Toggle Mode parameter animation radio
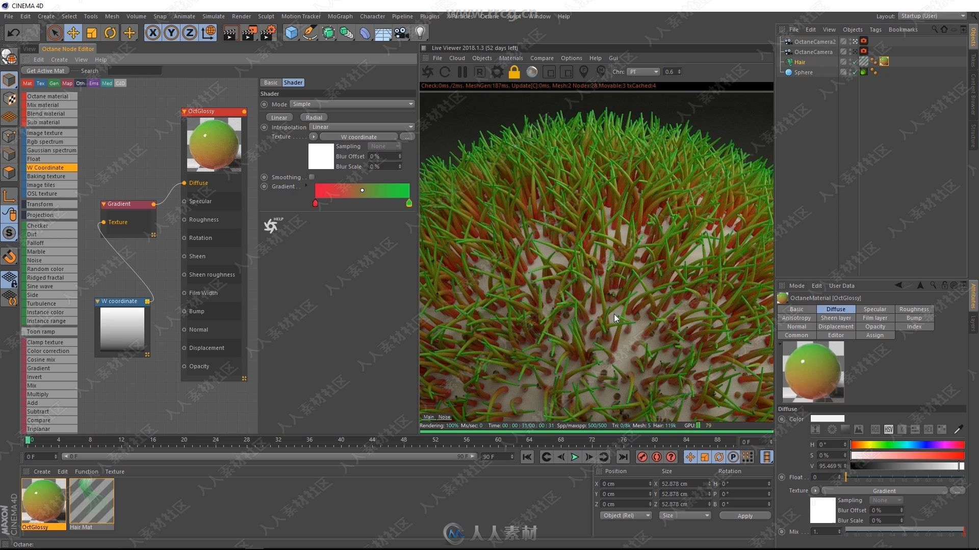The image size is (979, 550). pos(264,104)
